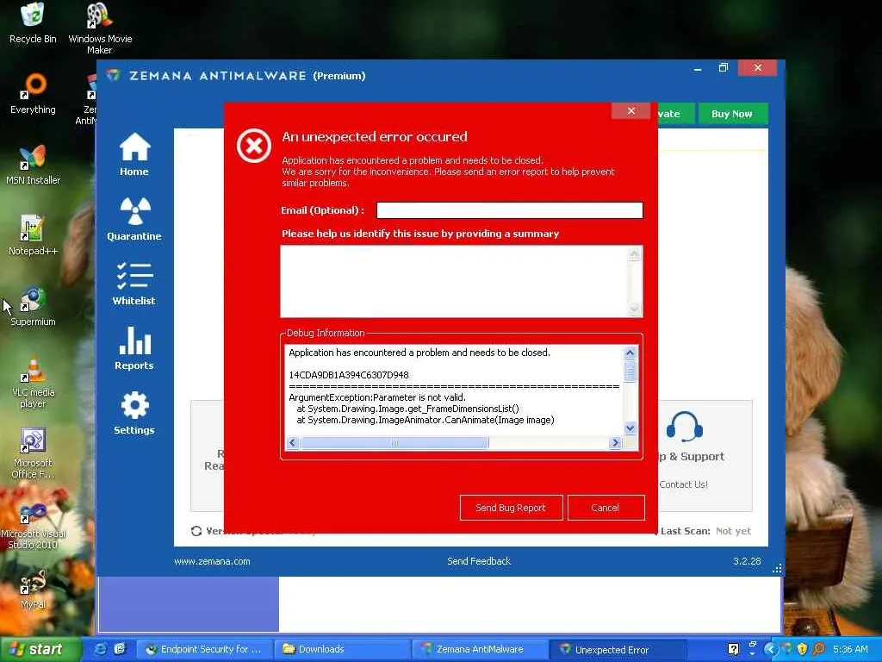Image resolution: width=882 pixels, height=662 pixels.
Task: Open Zemana Settings gear
Action: click(x=134, y=413)
